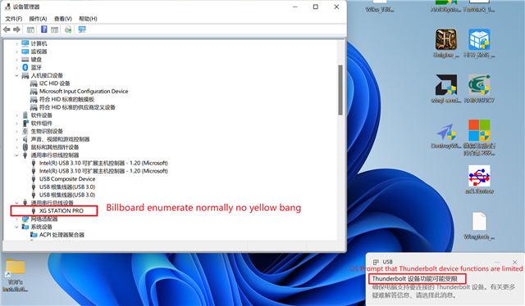Open the DestroyWi... paper plane desktop icon
This screenshot has width=525, height=306.
pos(446,137)
